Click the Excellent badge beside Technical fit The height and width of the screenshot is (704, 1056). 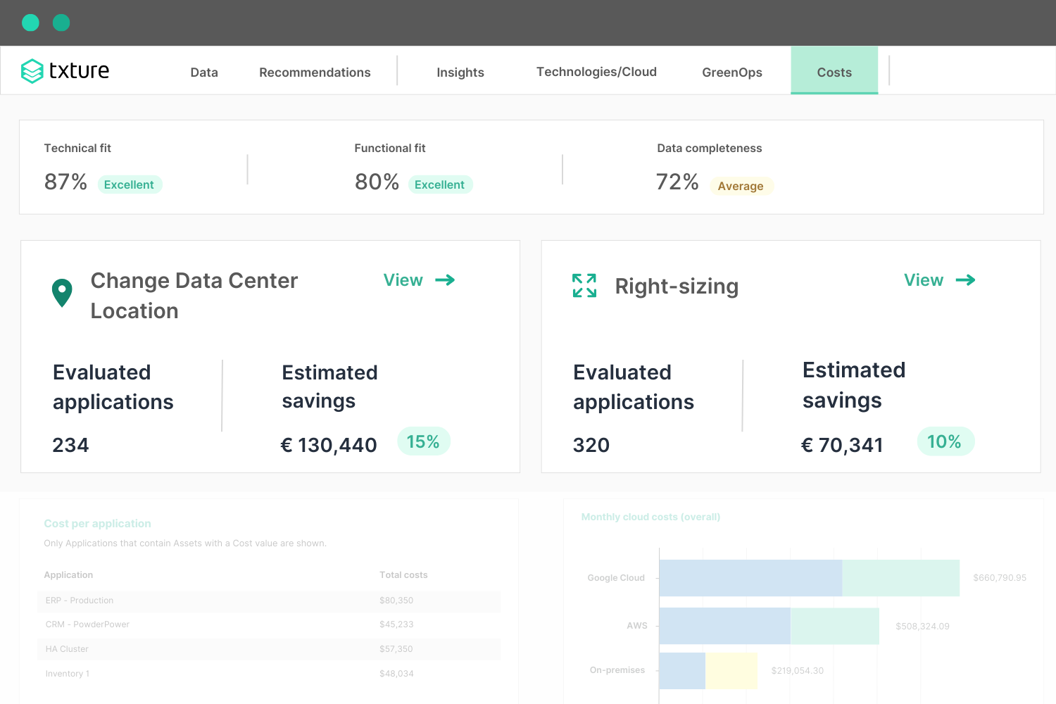pyautogui.click(x=130, y=184)
